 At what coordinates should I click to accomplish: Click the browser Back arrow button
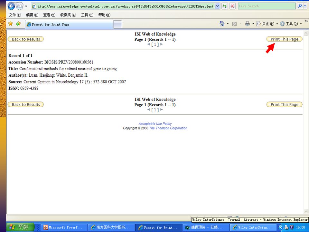pos(11,6)
